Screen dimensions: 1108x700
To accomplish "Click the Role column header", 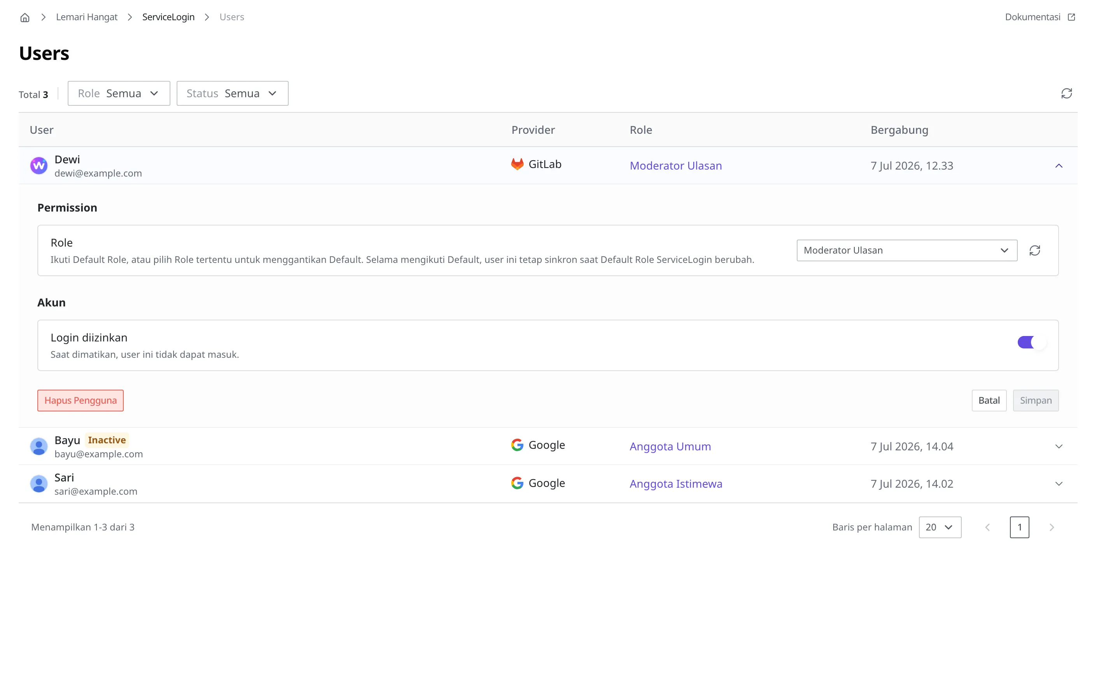I will tap(640, 130).
